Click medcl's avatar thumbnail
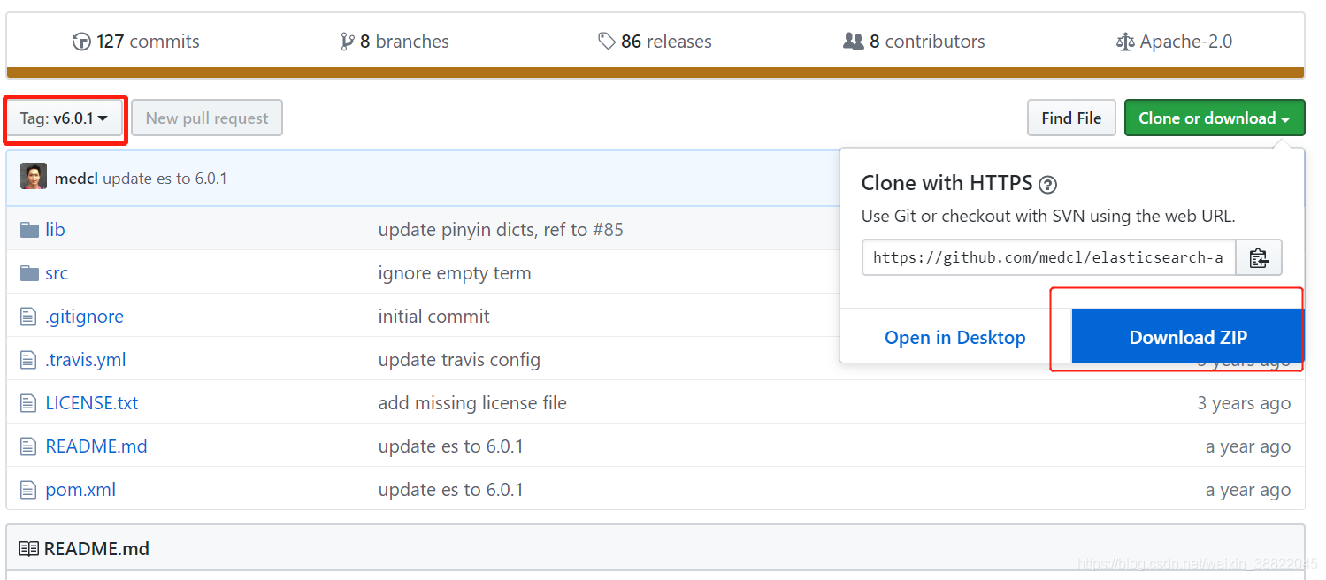Screen dimensions: 1326x580 (x=34, y=177)
